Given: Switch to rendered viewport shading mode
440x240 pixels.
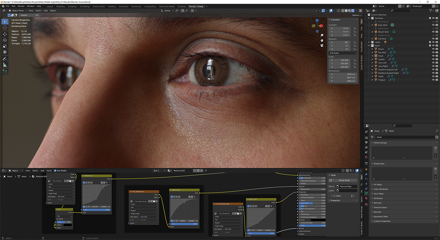Looking at the screenshot, I should [353, 10].
